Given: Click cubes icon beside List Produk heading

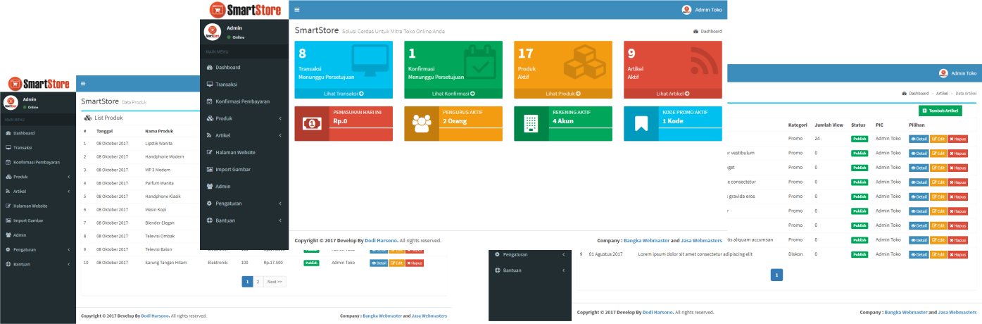Looking at the screenshot, I should click(87, 118).
